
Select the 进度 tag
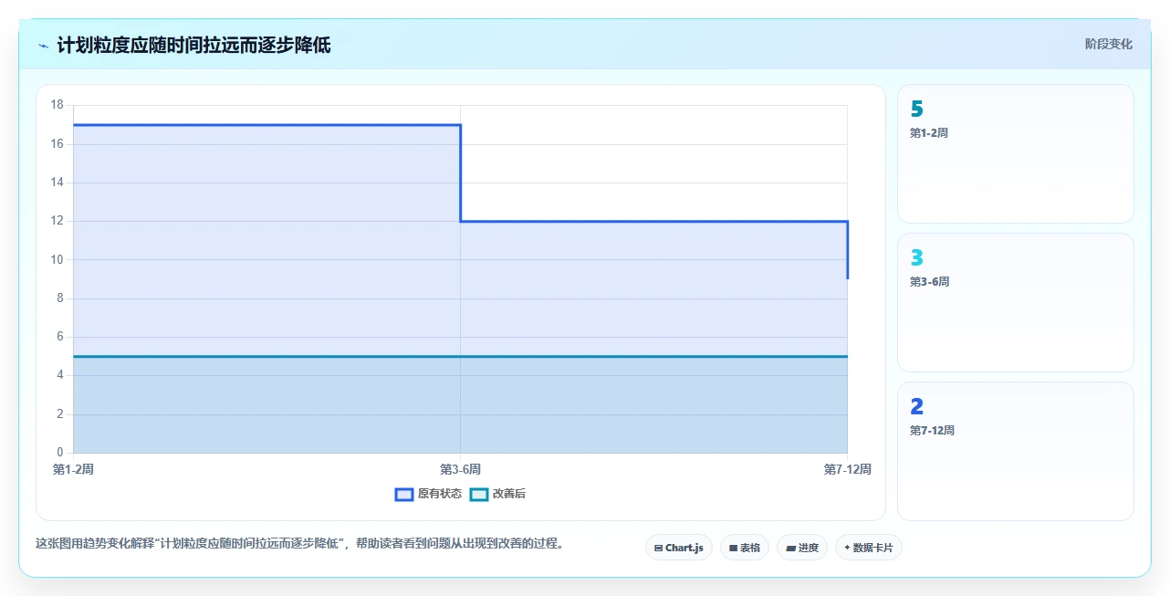click(x=802, y=548)
